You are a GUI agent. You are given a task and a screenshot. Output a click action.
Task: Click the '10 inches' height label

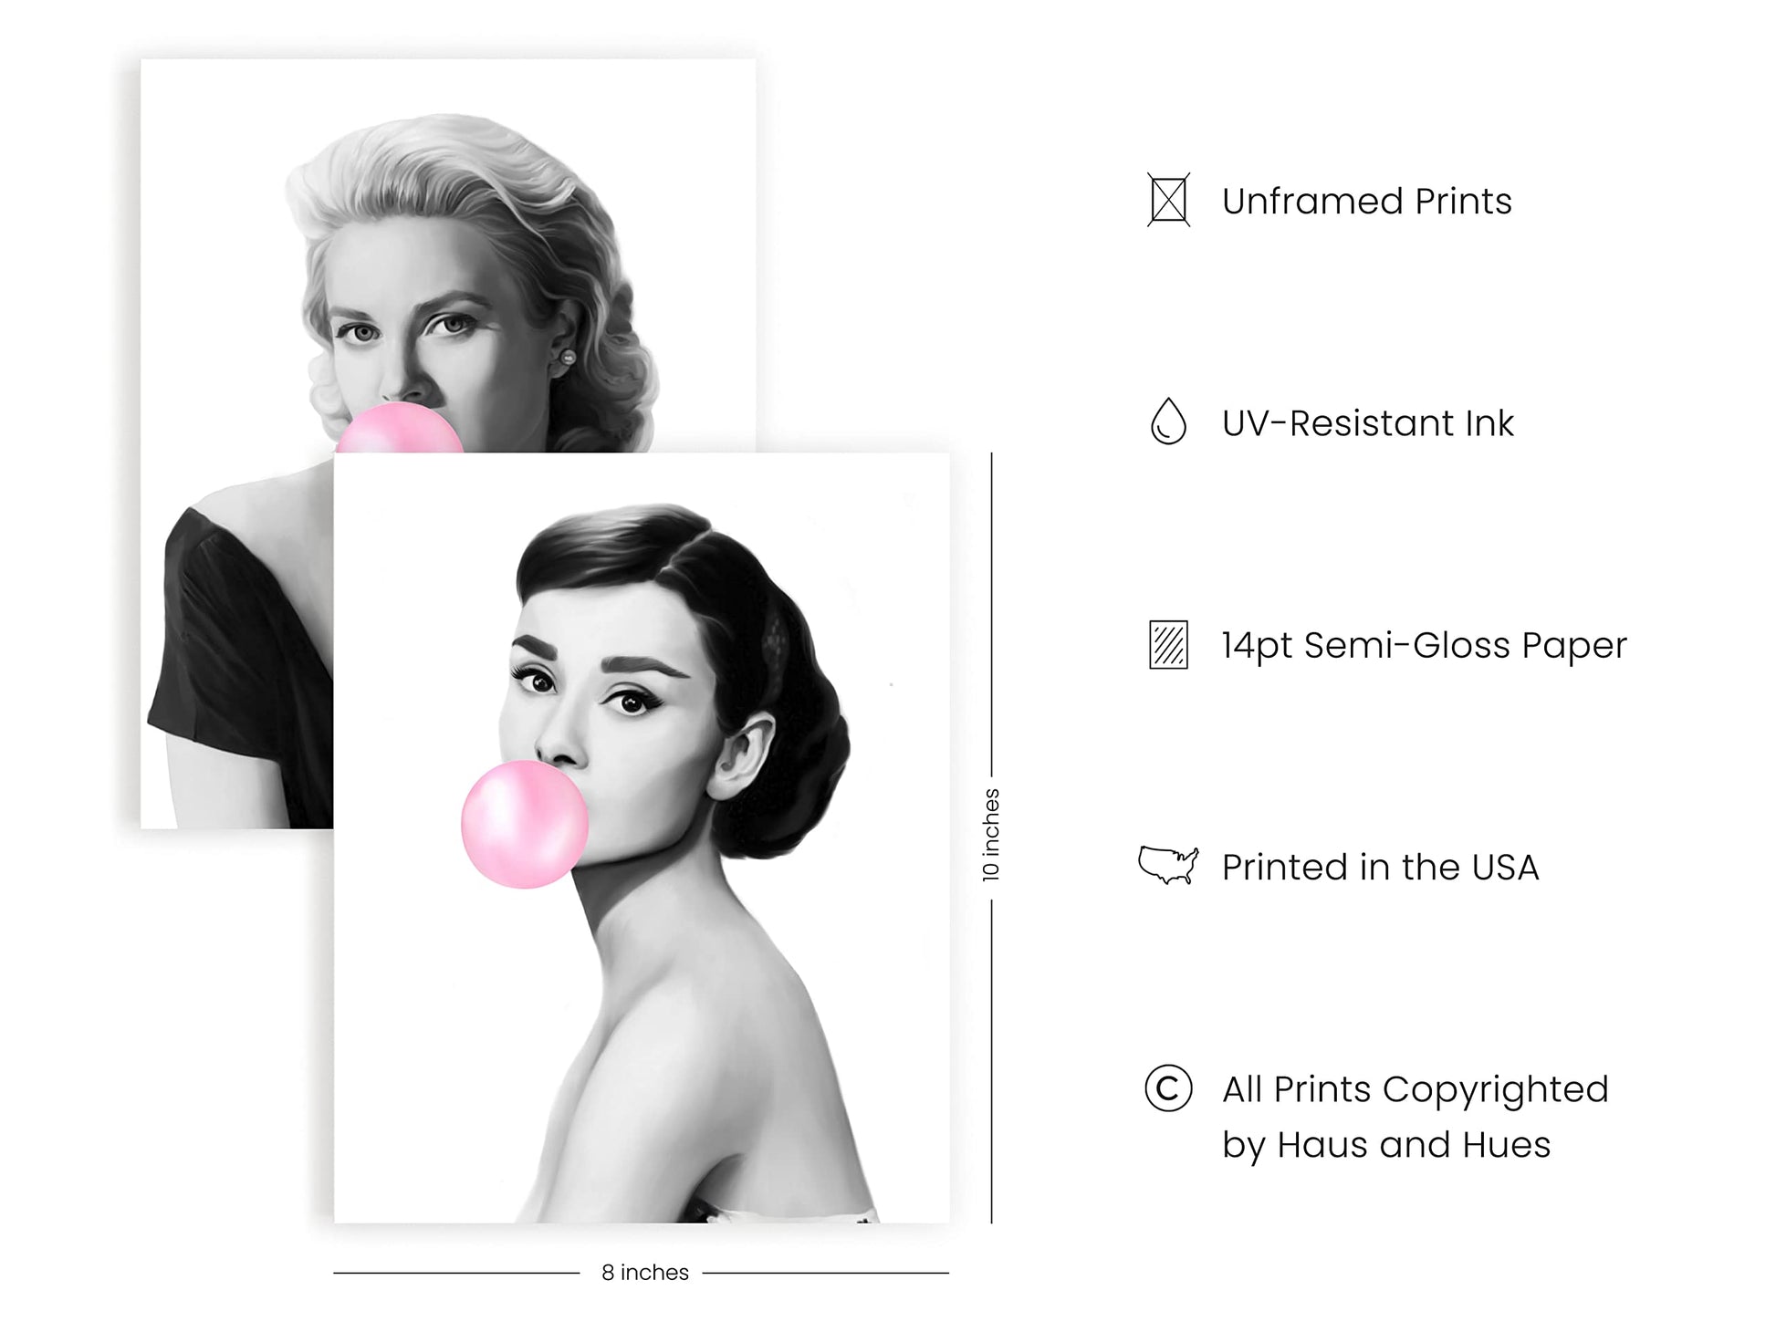991,835
